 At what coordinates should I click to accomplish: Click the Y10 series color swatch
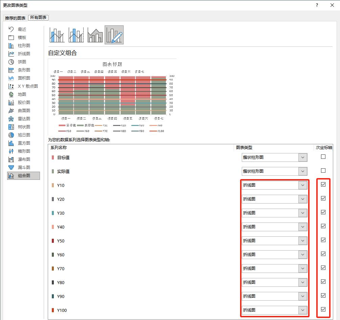click(53, 185)
